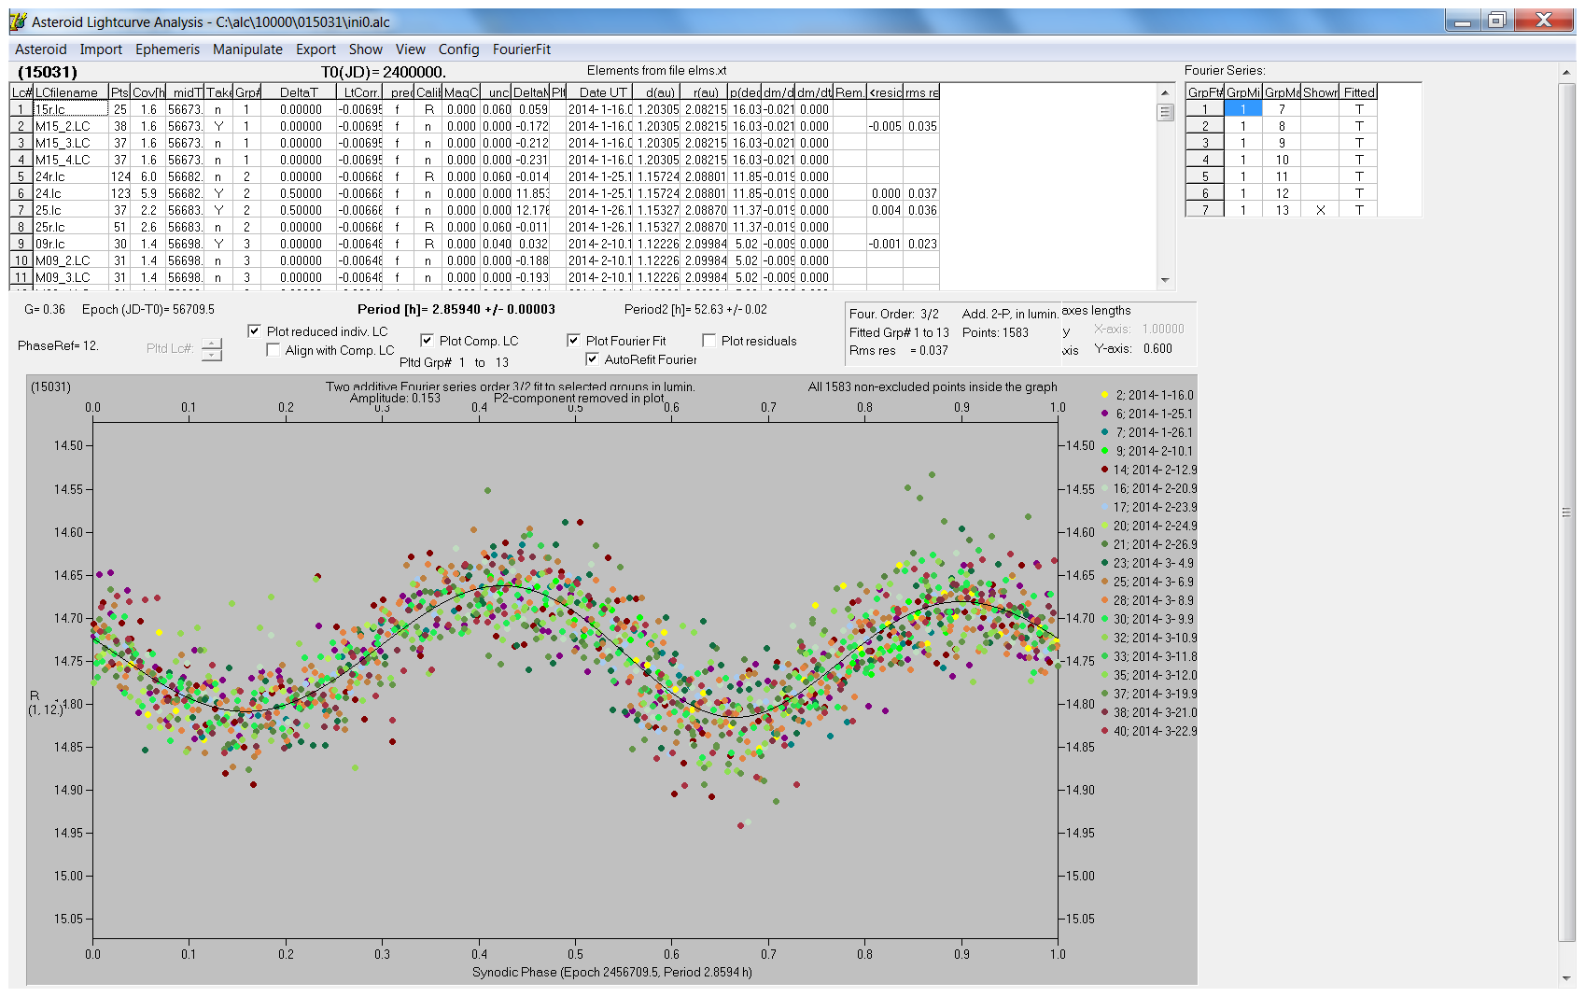Open the Import menu
1585x997 pixels.
point(101,49)
